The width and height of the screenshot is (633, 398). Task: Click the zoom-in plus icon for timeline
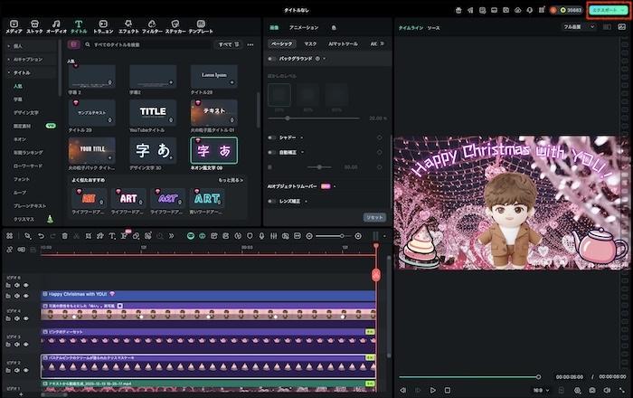(x=358, y=236)
